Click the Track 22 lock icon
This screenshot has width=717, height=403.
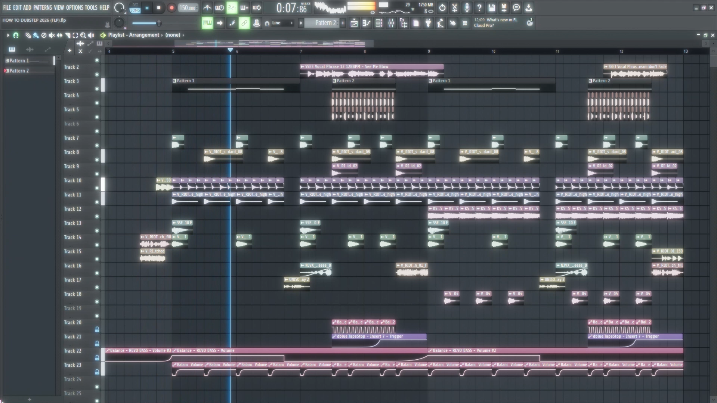(97, 357)
